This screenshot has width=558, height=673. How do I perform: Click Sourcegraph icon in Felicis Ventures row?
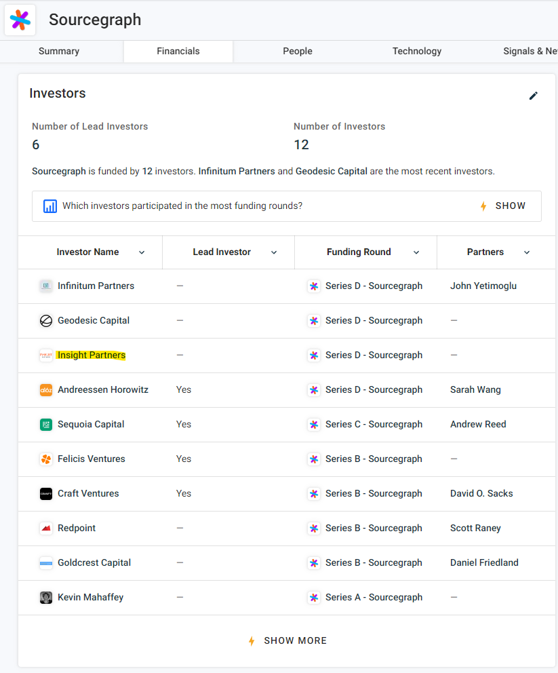314,459
